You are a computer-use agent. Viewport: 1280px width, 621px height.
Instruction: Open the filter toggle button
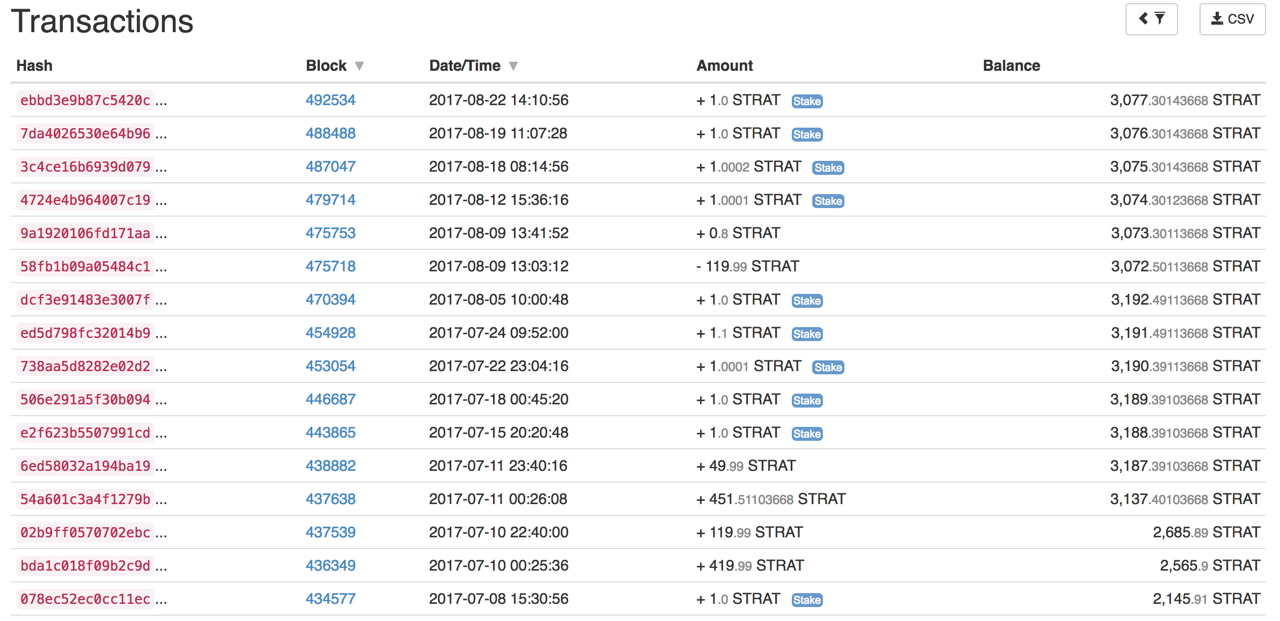pos(1151,19)
